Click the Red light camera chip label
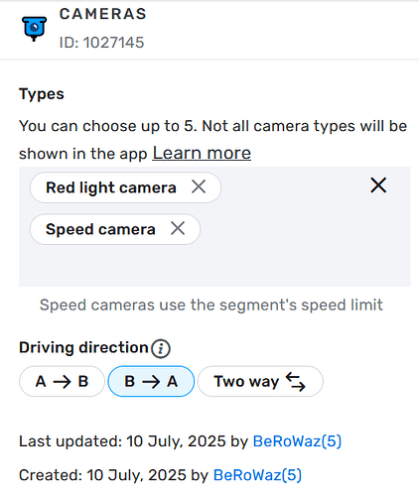This screenshot has height=496, width=419. tap(111, 187)
